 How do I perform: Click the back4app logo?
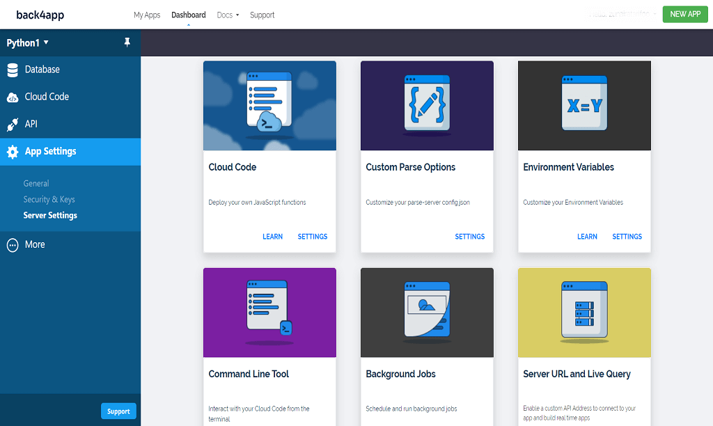pos(40,15)
